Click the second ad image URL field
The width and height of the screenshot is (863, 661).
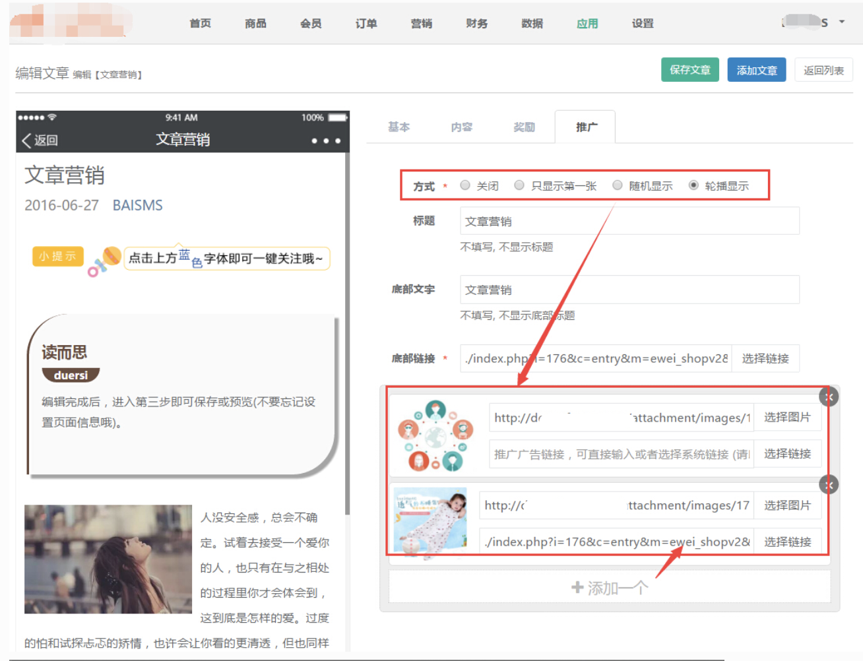616,505
